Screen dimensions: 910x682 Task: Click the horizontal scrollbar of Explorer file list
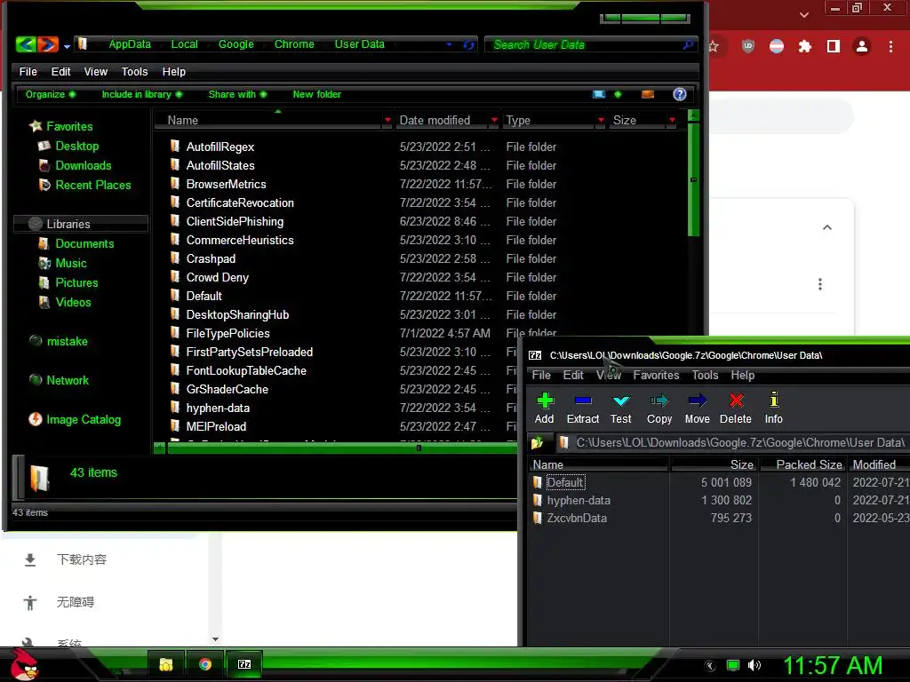click(342, 448)
